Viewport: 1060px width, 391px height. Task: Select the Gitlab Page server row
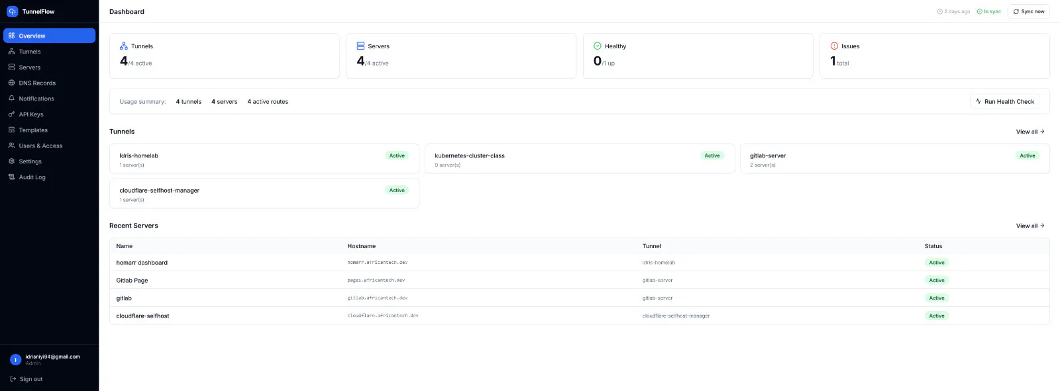[580, 281]
